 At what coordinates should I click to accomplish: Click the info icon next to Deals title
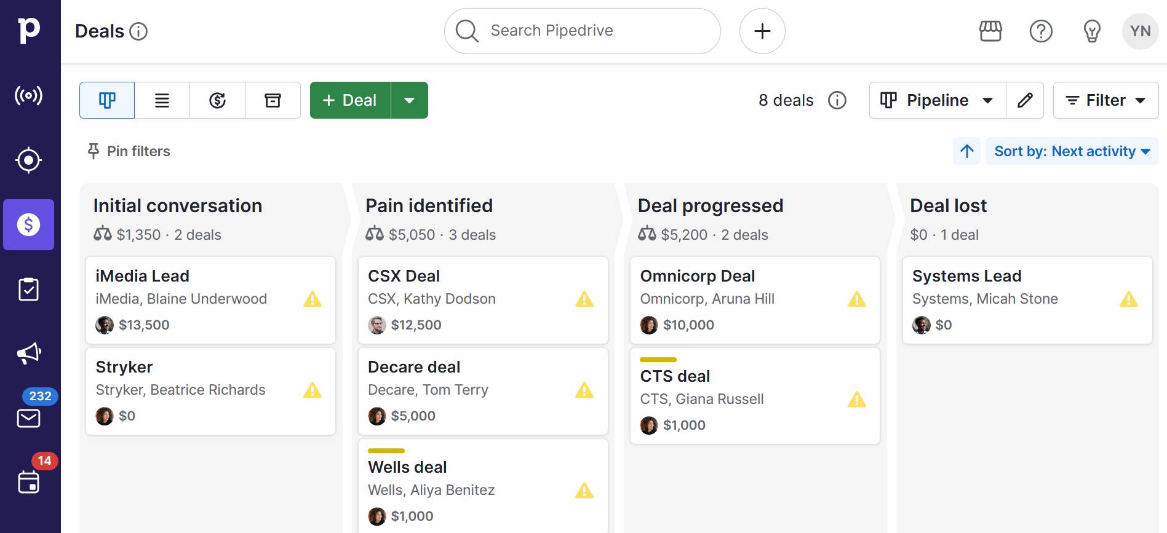point(138,31)
